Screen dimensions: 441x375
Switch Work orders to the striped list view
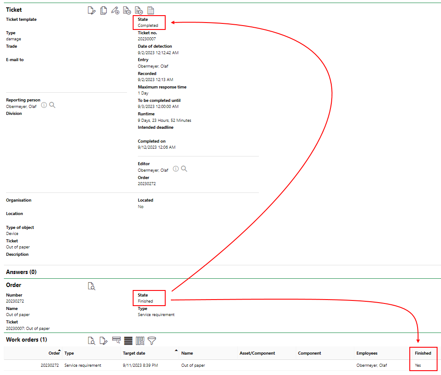128,341
